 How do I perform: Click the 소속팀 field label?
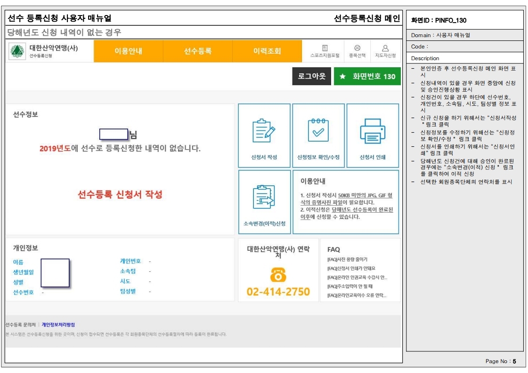(128, 271)
